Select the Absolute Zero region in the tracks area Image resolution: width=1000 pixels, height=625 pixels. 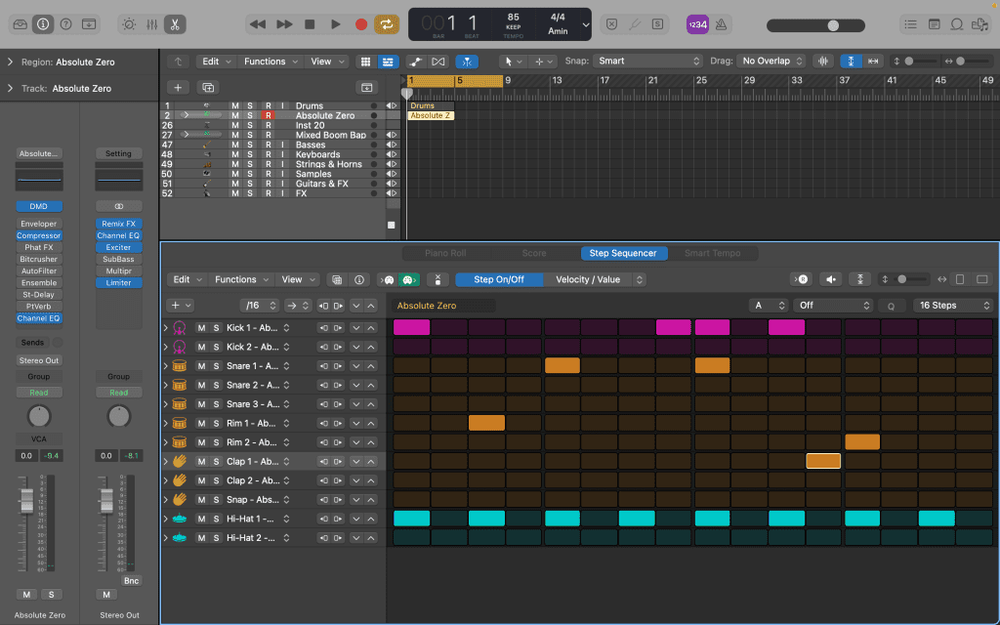point(431,115)
